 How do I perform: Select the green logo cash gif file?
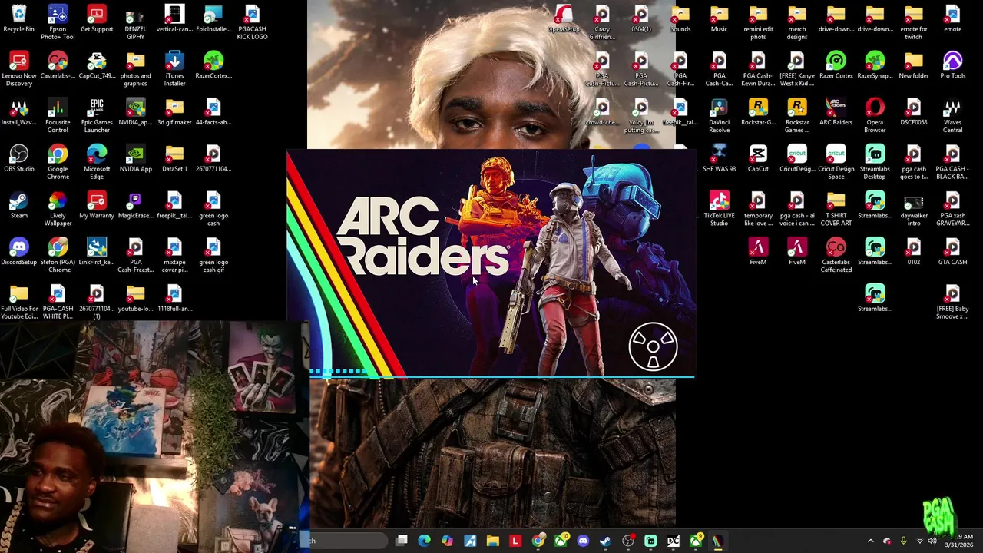[213, 257]
